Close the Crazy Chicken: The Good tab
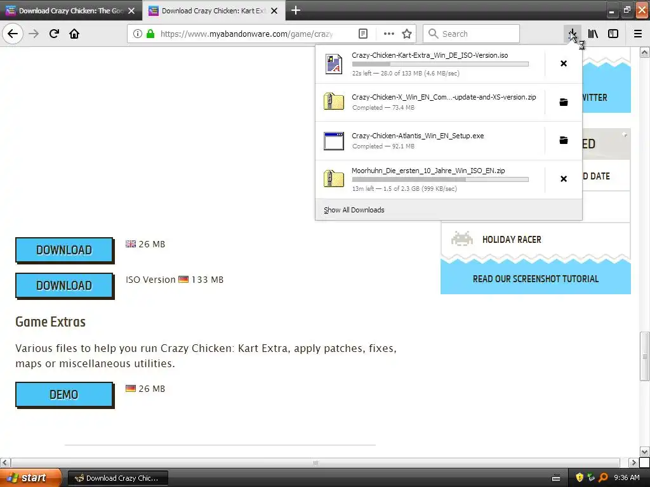 click(x=131, y=11)
